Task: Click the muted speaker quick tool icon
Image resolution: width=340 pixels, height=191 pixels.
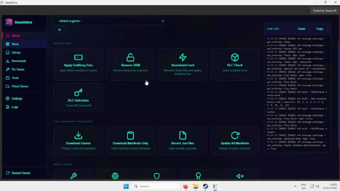Action: click(x=240, y=176)
